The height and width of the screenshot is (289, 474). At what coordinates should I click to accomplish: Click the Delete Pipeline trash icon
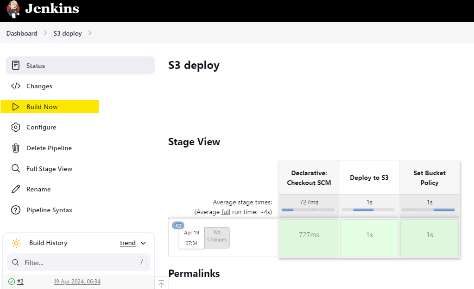16,148
